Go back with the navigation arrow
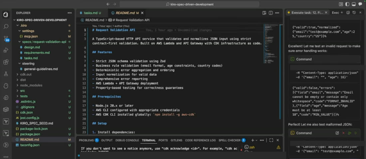The width and height of the screenshot is (366, 159). pos(108,4)
